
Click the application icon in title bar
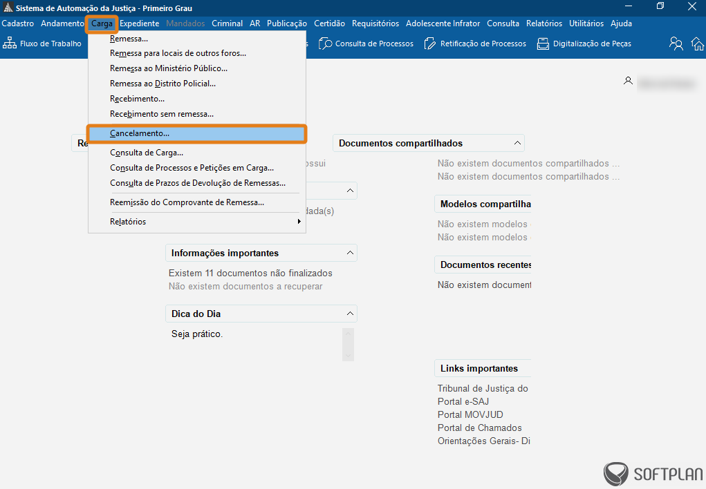pos(8,8)
